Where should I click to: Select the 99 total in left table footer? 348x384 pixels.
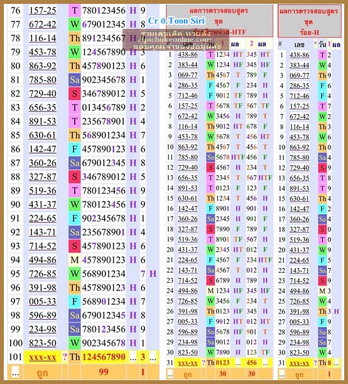tap(104, 371)
